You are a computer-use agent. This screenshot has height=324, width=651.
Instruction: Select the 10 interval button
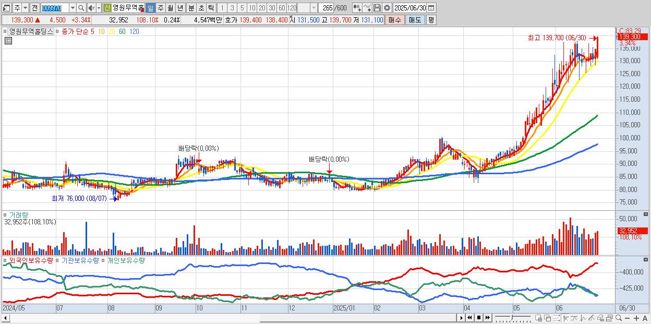click(x=252, y=8)
